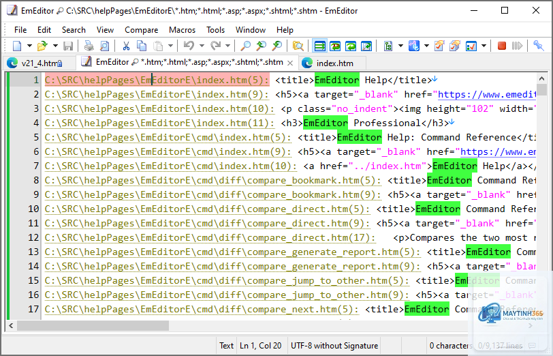This screenshot has height=356, width=553.
Task: Click 'UTF-8 without Signature' in status bar
Action: click(x=334, y=346)
